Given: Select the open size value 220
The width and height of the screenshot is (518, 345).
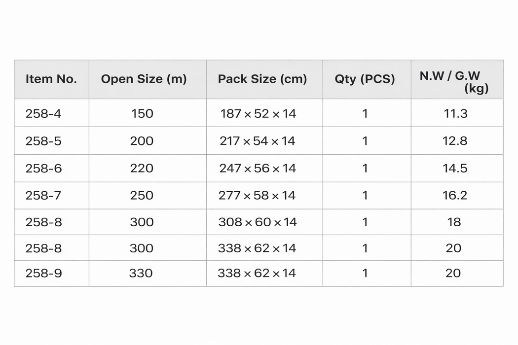Looking at the screenshot, I should click(142, 169).
